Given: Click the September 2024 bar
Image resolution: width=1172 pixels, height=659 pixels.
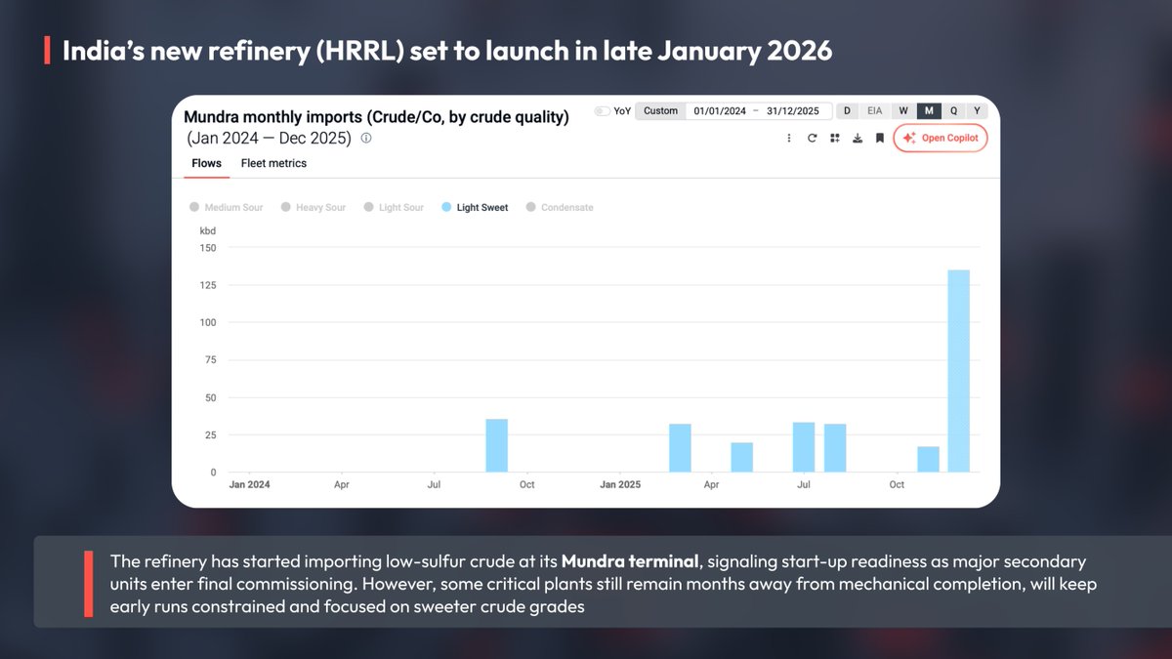Looking at the screenshot, I should (x=496, y=445).
